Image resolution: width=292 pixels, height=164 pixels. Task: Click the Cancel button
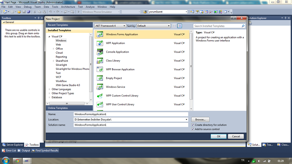point(236,136)
